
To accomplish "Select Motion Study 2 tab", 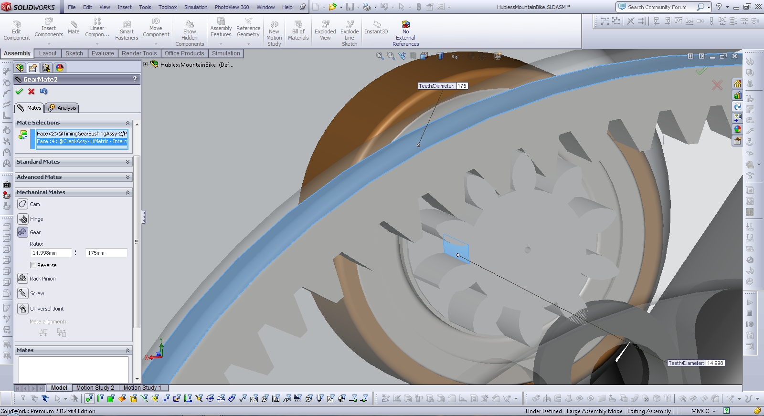I will coord(95,388).
